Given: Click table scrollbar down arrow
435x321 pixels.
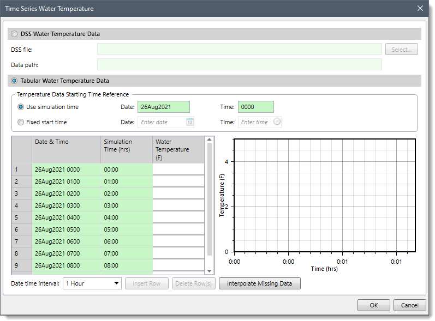Looking at the screenshot, I should (210, 271).
